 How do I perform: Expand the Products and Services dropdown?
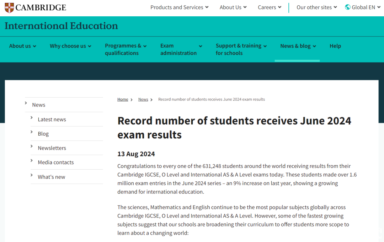[x=179, y=7]
